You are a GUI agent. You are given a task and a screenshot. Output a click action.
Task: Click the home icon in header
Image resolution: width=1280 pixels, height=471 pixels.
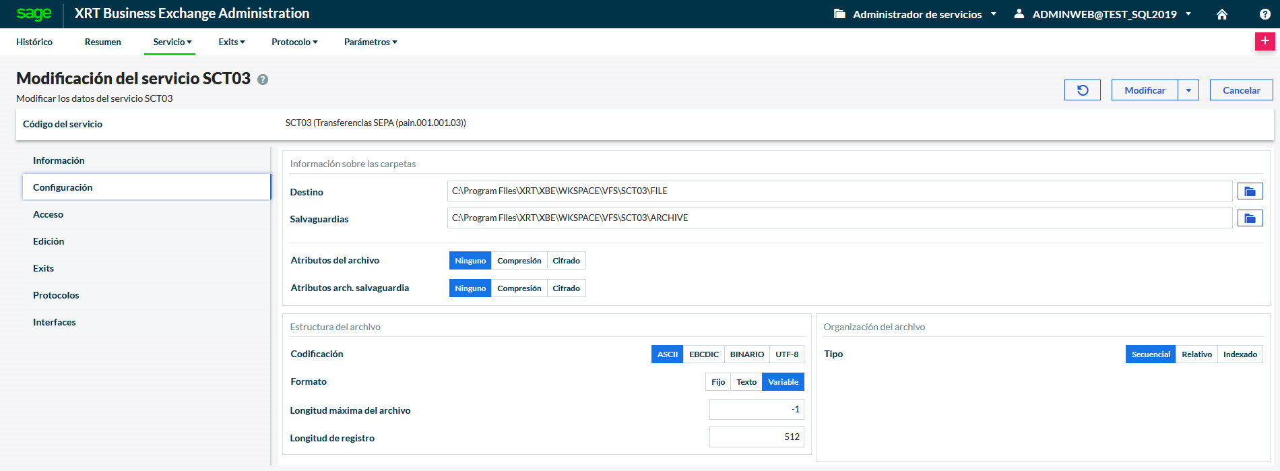[x=1222, y=14]
